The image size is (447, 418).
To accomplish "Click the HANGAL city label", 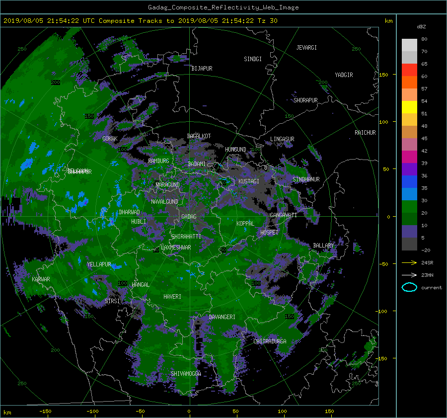I will coord(140,285).
